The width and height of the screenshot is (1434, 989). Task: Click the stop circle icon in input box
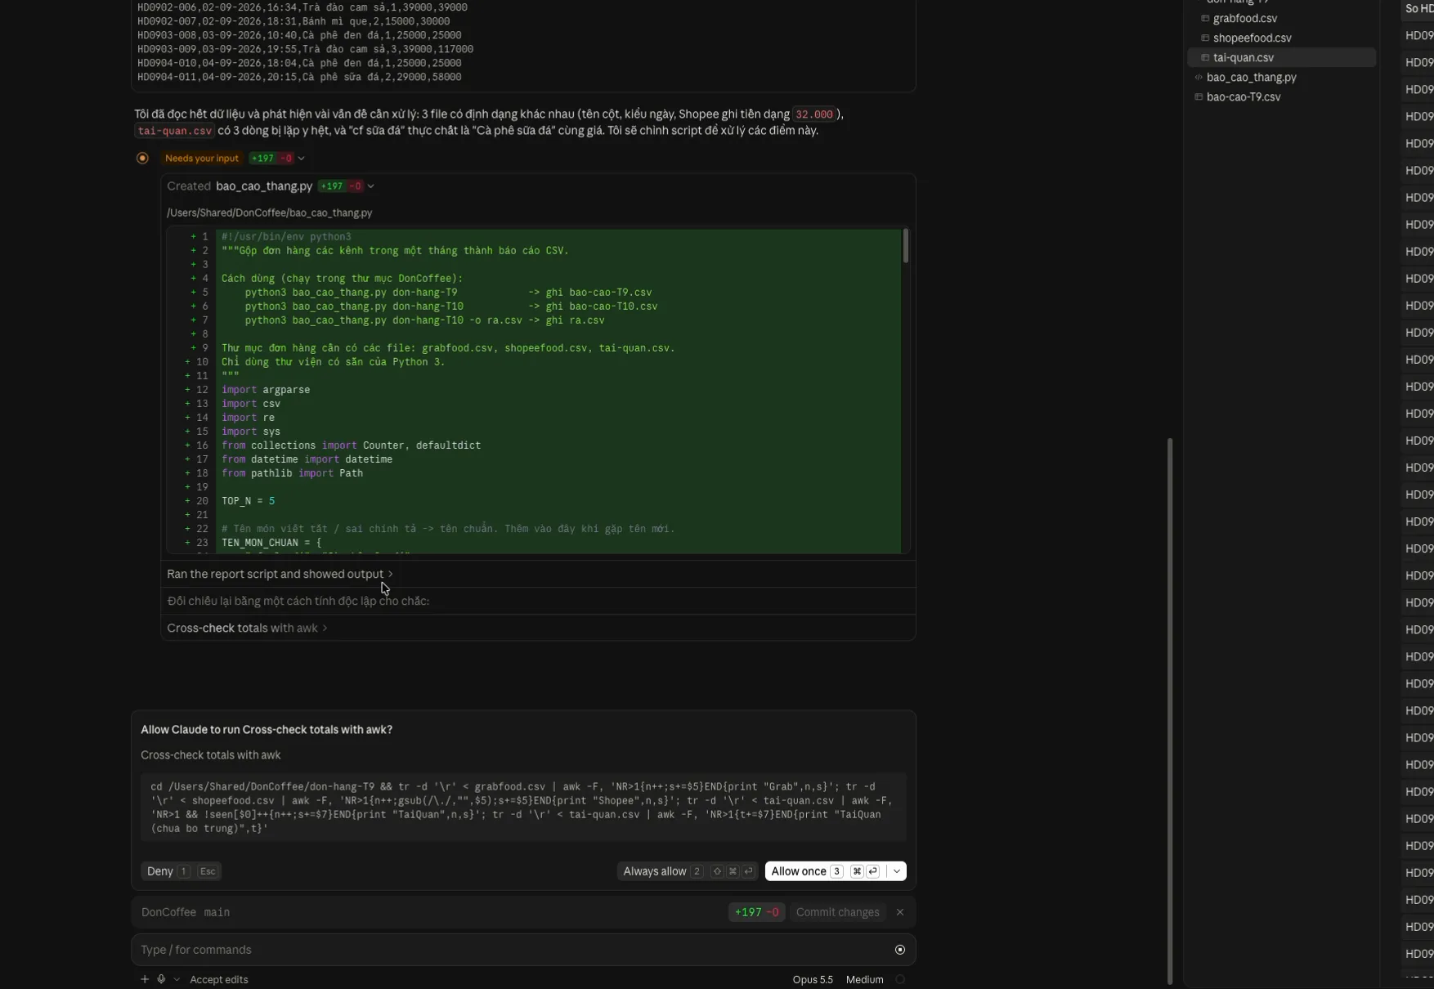tap(900, 950)
